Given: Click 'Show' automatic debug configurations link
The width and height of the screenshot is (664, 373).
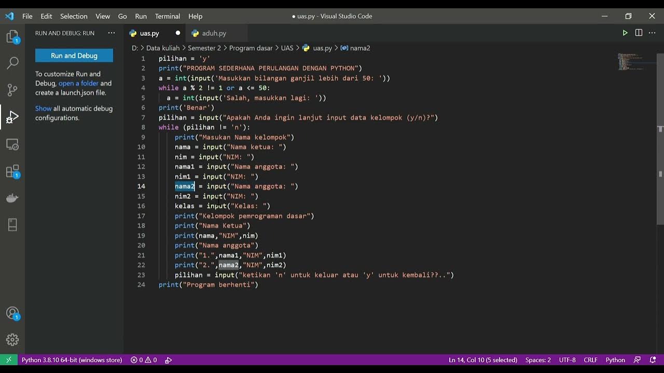Looking at the screenshot, I should coord(43,108).
